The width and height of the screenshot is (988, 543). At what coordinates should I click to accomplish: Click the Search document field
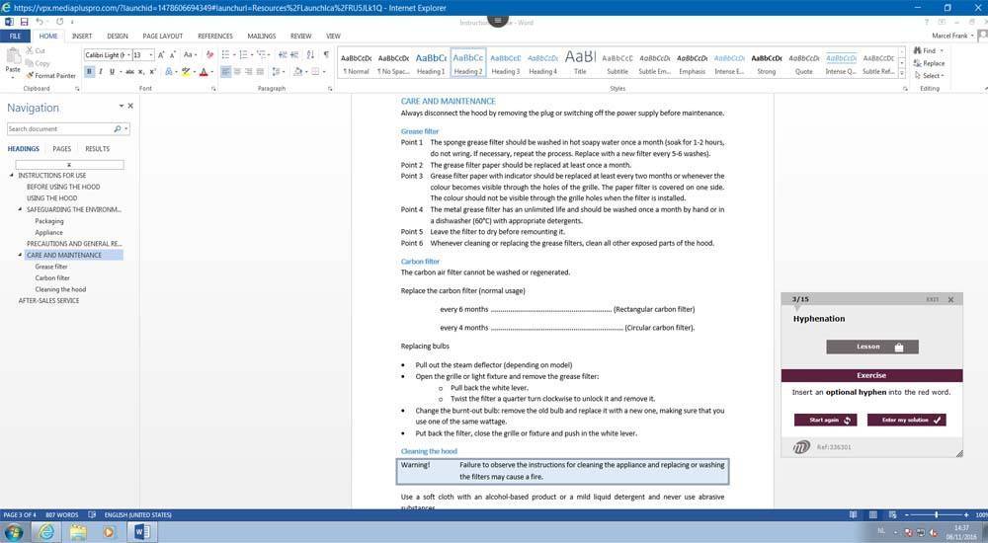[59, 128]
